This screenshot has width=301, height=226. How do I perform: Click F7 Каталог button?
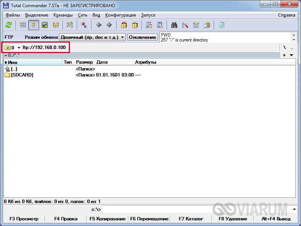[x=191, y=219]
